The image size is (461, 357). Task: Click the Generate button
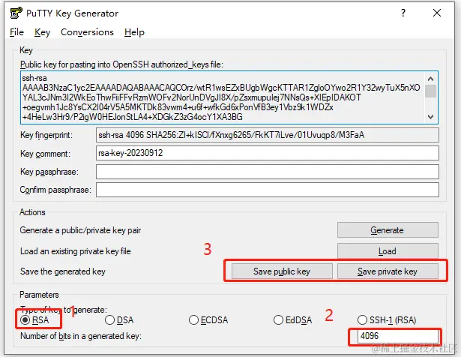(x=388, y=230)
